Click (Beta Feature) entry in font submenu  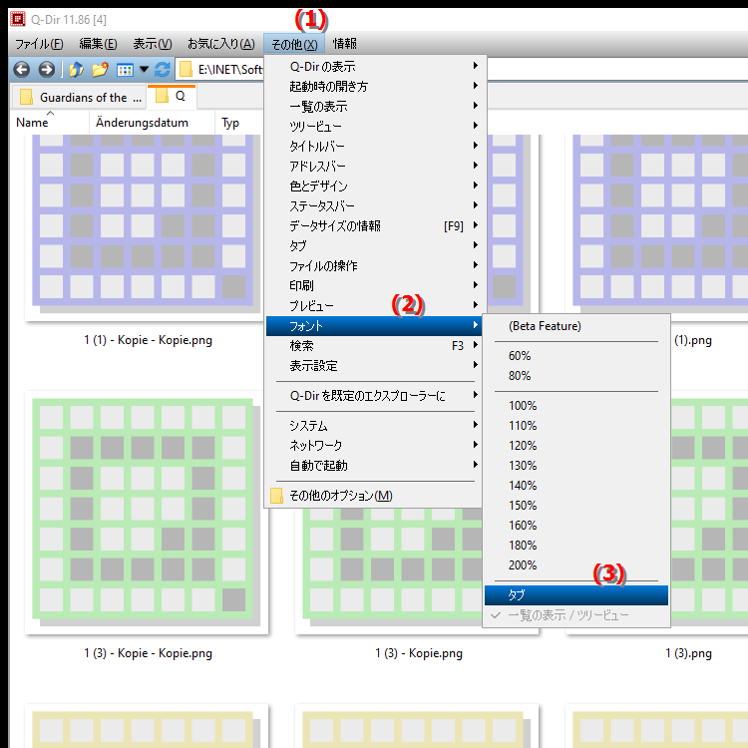point(576,326)
